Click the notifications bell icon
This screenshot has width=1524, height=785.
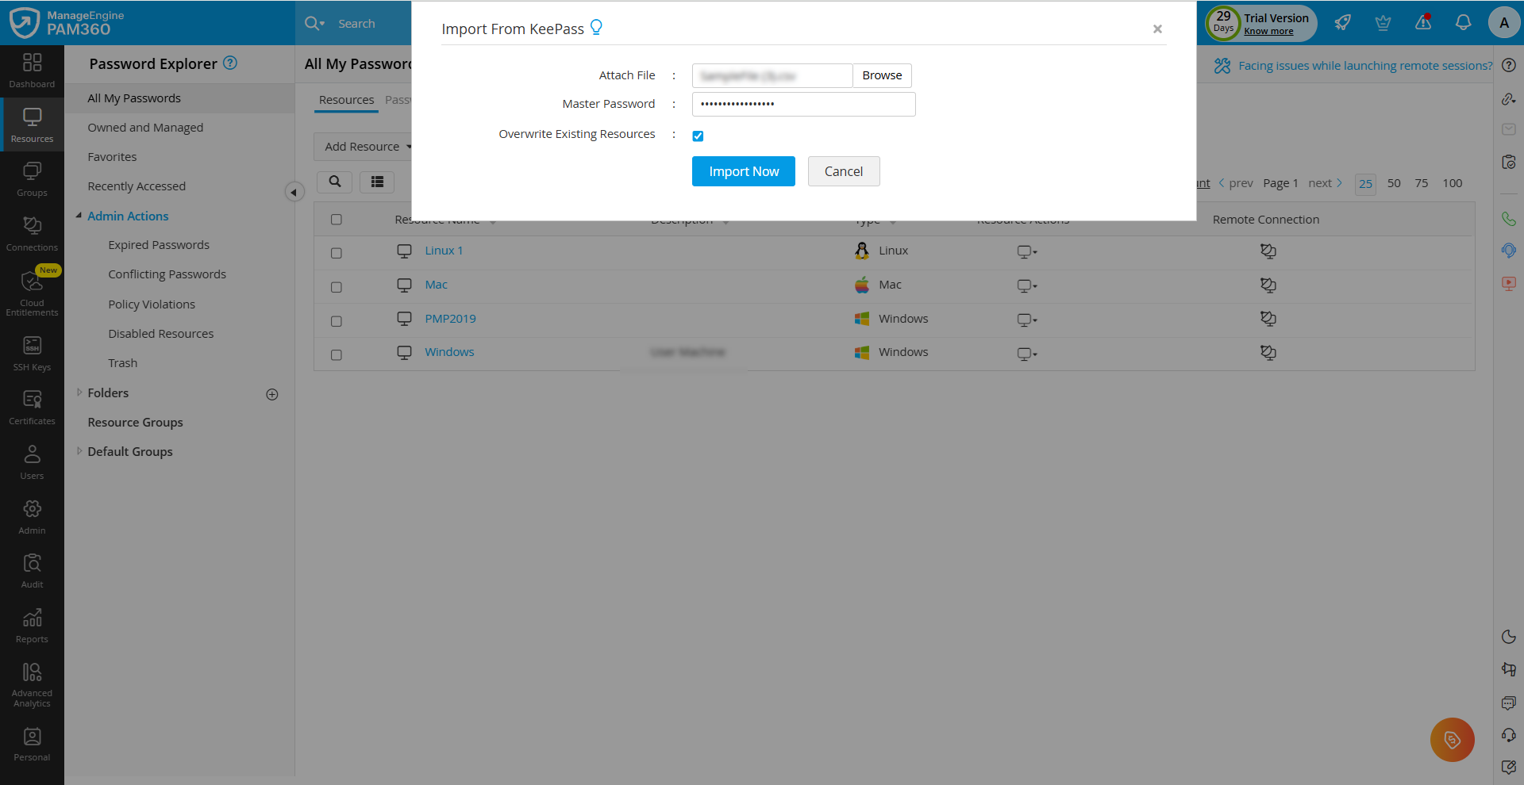[x=1463, y=23]
